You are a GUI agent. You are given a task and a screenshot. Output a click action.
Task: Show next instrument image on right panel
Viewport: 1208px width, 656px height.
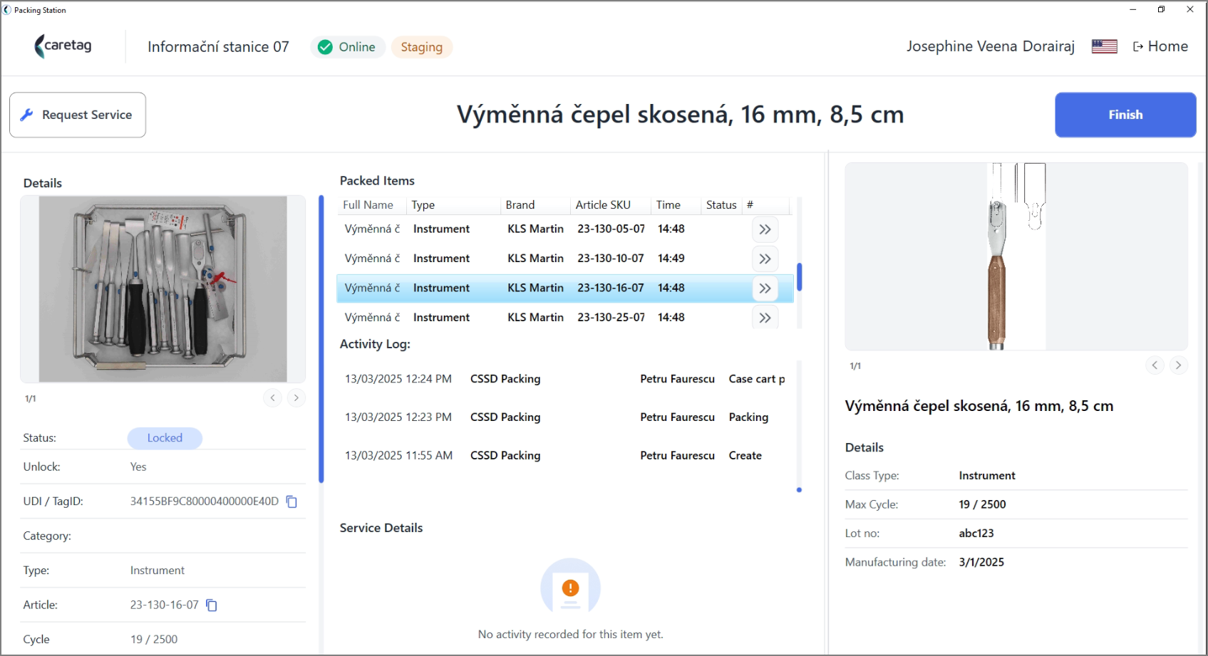pos(1179,365)
